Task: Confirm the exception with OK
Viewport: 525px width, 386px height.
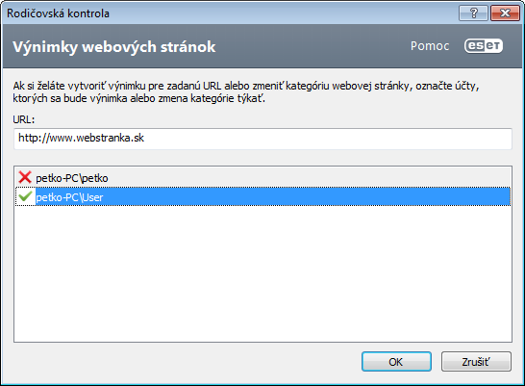Action: pos(396,362)
